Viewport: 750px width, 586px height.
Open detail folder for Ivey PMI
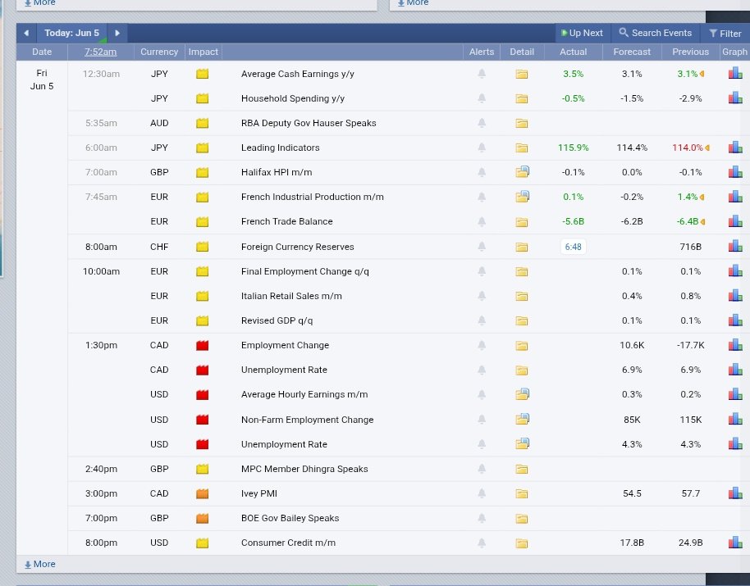coord(521,494)
